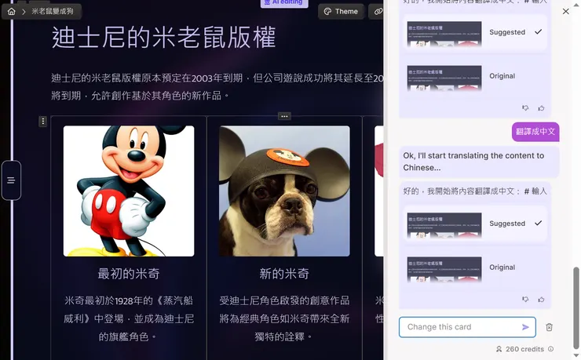Click the breadcrumb chevron separator

point(24,12)
